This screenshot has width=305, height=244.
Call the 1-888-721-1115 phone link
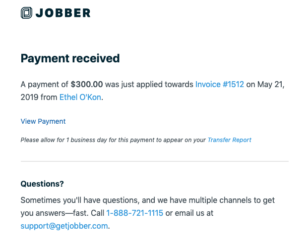[x=134, y=213]
